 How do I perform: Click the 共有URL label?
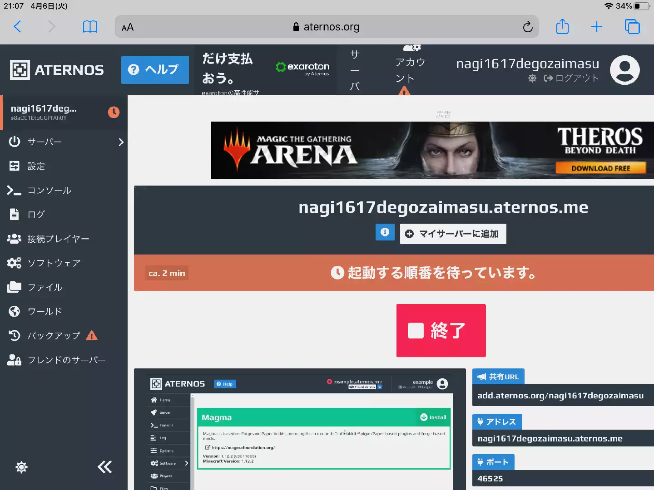click(x=498, y=377)
